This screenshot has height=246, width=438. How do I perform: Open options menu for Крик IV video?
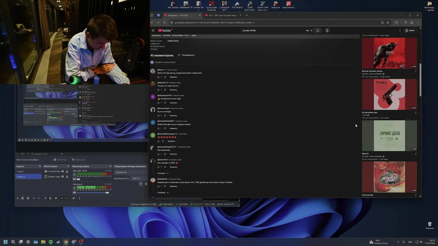(x=416, y=154)
